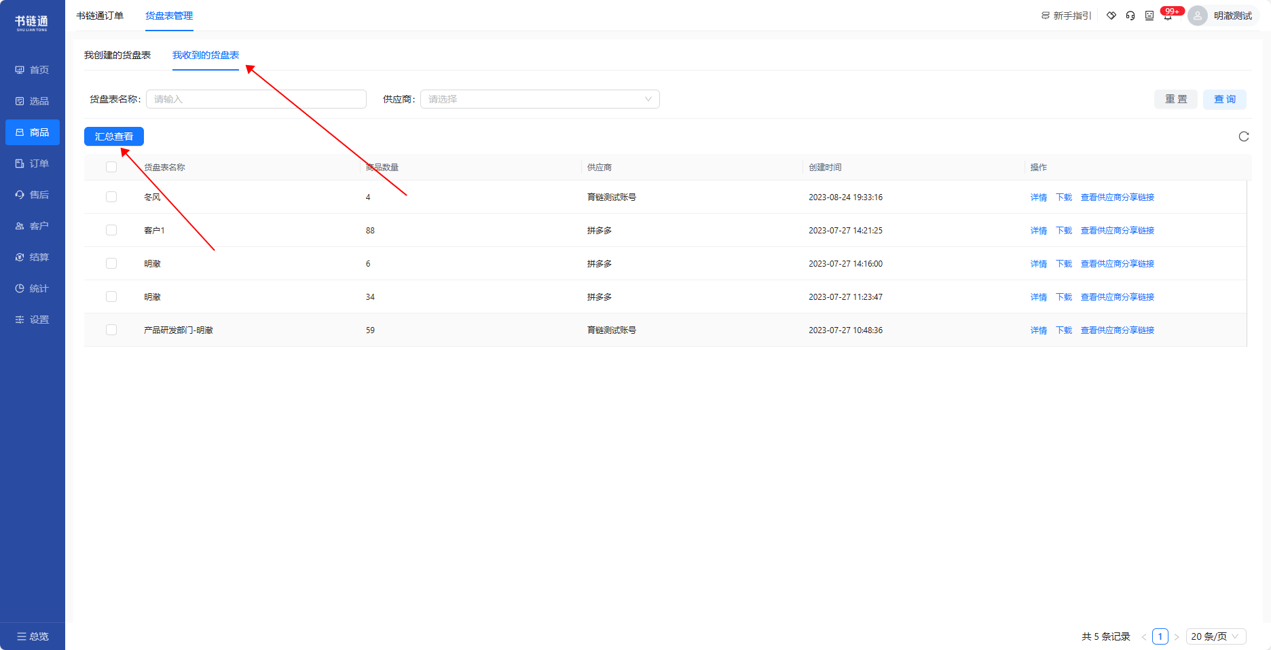This screenshot has width=1271, height=650.
Task: Click the 货盘表名称 column header
Action: pyautogui.click(x=164, y=167)
